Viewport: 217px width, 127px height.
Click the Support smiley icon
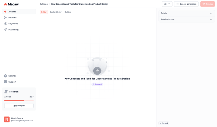click(x=5, y=82)
